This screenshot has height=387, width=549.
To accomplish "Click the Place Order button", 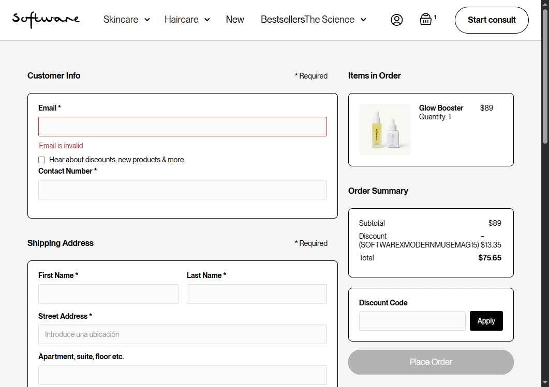I will [x=431, y=362].
